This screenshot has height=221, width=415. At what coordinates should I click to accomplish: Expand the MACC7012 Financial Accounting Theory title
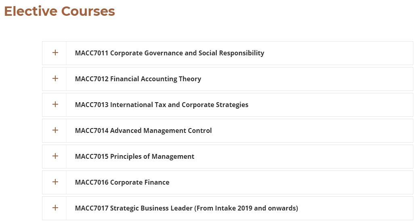138,79
